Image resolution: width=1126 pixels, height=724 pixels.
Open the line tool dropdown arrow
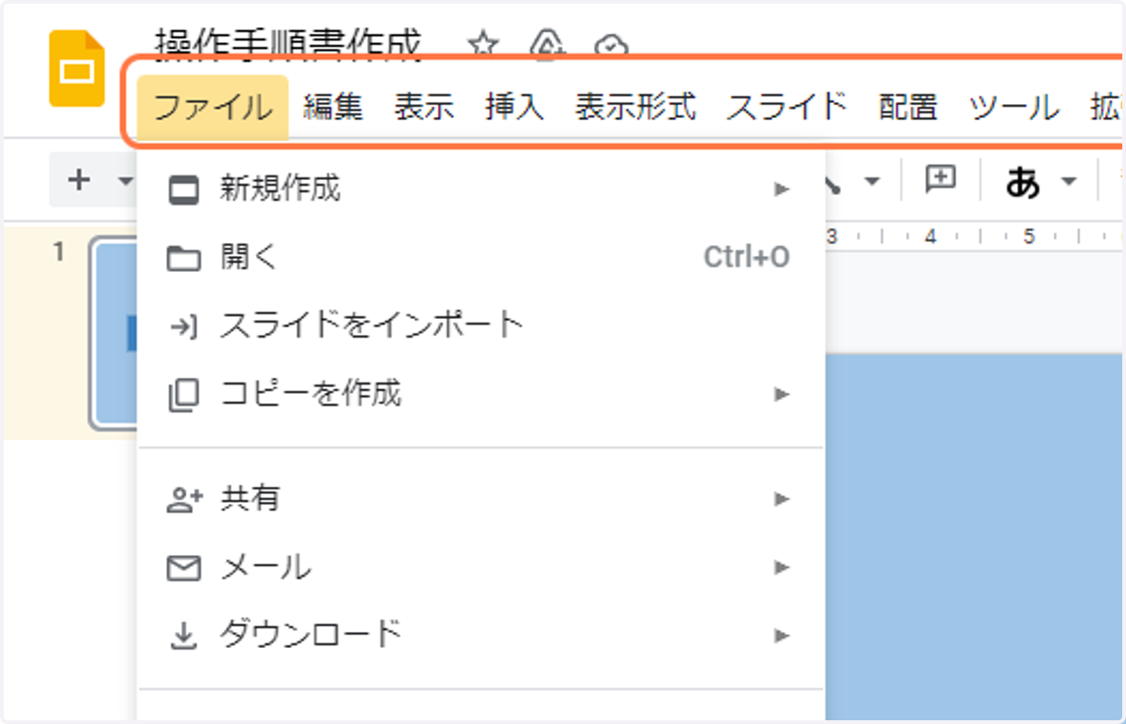872,181
